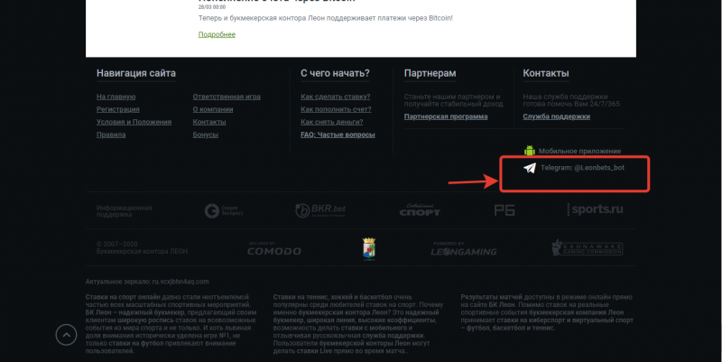
Task: Go to На главную link
Action: coord(116,97)
